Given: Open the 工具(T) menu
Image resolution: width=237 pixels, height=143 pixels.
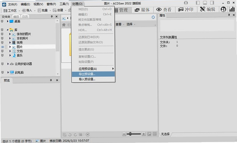Looking at the screenshot, I should (x=64, y=4).
